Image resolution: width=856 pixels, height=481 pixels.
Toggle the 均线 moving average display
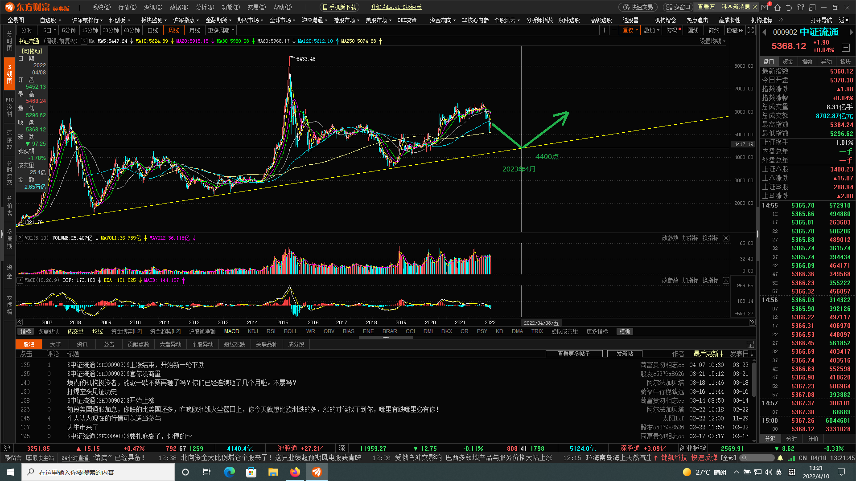click(x=97, y=331)
